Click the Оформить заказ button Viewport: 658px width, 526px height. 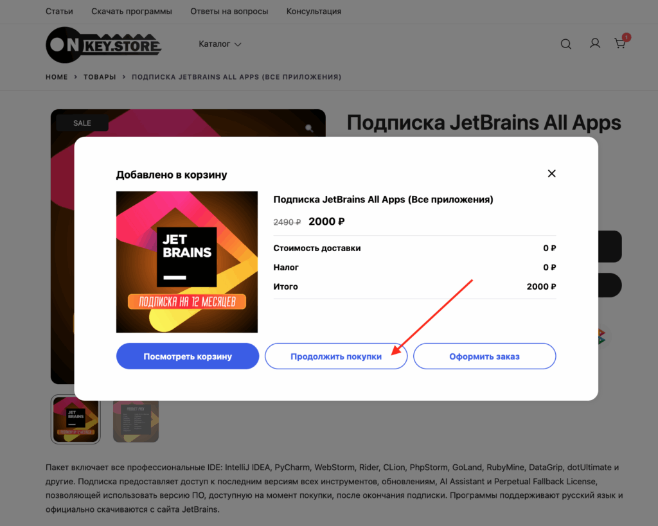[x=485, y=356]
